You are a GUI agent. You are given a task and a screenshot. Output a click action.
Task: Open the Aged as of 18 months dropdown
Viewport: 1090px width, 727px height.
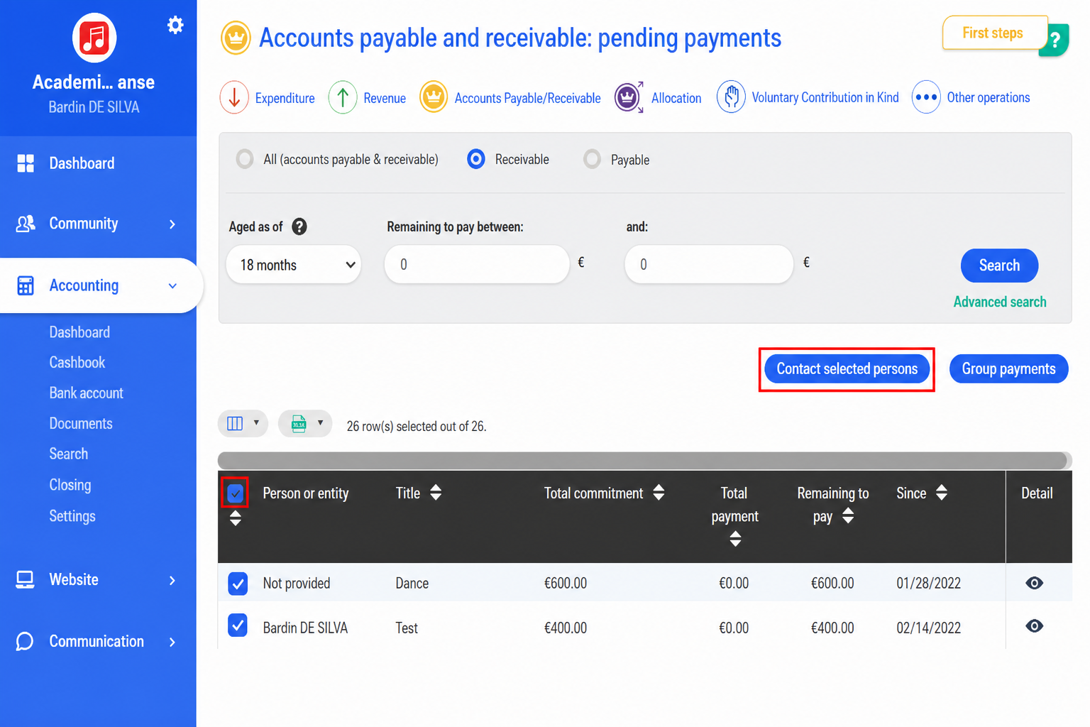click(x=294, y=265)
